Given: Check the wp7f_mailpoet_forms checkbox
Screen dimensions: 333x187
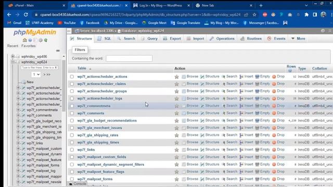Looking at the screenshot, I should [72, 179].
